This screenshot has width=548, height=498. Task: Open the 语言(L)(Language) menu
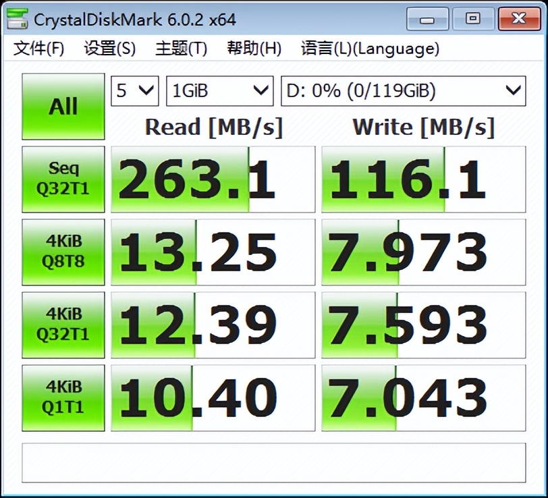tap(370, 48)
